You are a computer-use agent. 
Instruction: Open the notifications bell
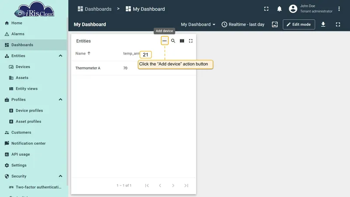pos(279,9)
